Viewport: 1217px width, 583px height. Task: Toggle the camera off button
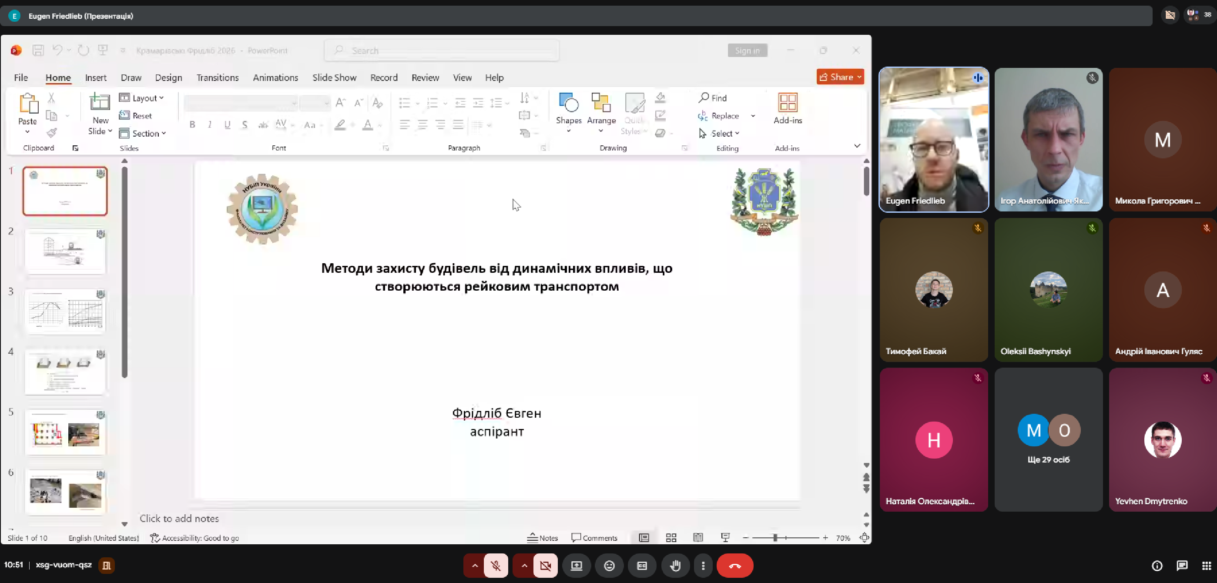click(545, 566)
